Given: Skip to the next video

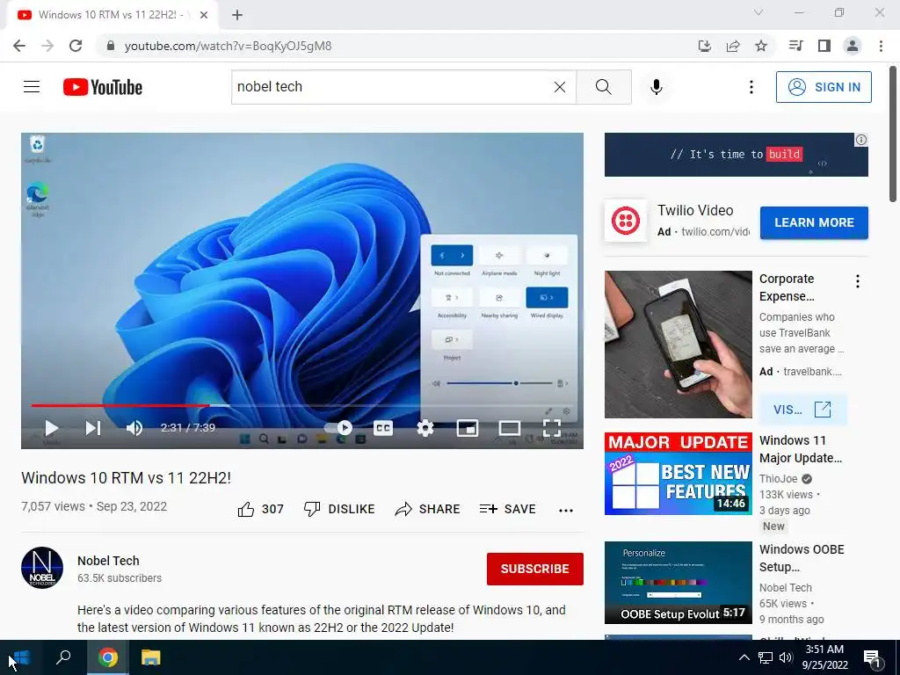Looking at the screenshot, I should (x=93, y=428).
